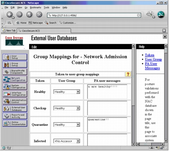Open the Help menu
This screenshot has height=151, width=169.
click(x=65, y=7)
